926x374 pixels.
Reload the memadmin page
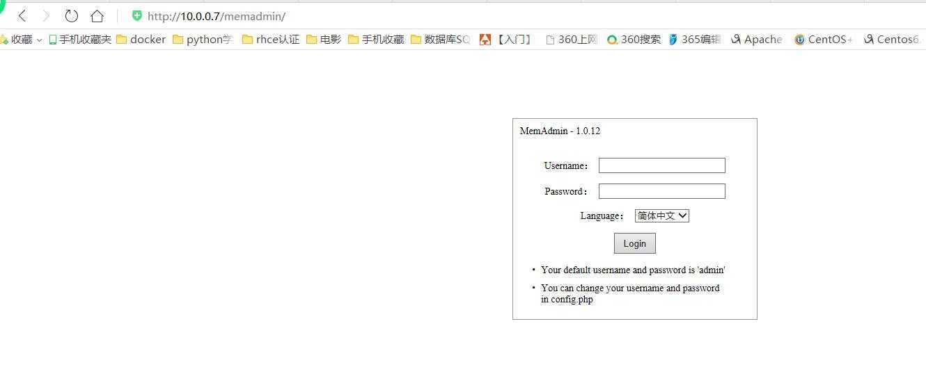(x=71, y=16)
